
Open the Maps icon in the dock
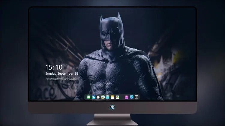tap(103, 97)
